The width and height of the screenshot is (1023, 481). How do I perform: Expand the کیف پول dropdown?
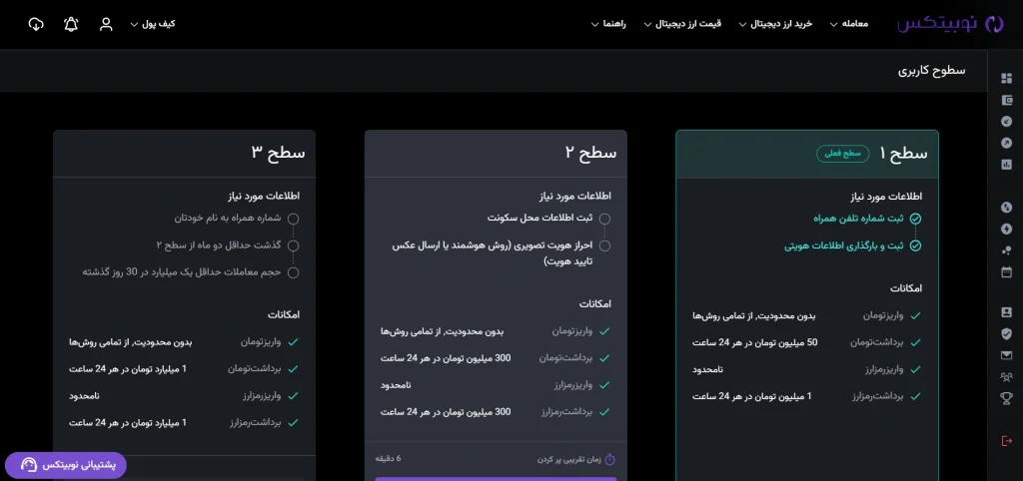(134, 25)
